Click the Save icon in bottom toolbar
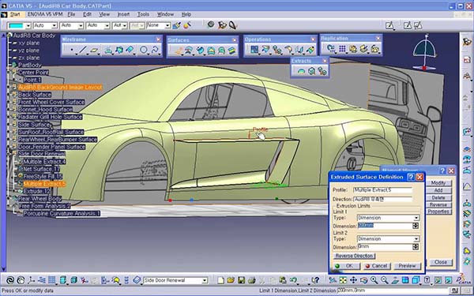 point(241,280)
